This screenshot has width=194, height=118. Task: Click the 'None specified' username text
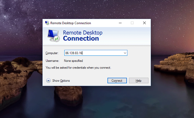[x=73, y=61]
